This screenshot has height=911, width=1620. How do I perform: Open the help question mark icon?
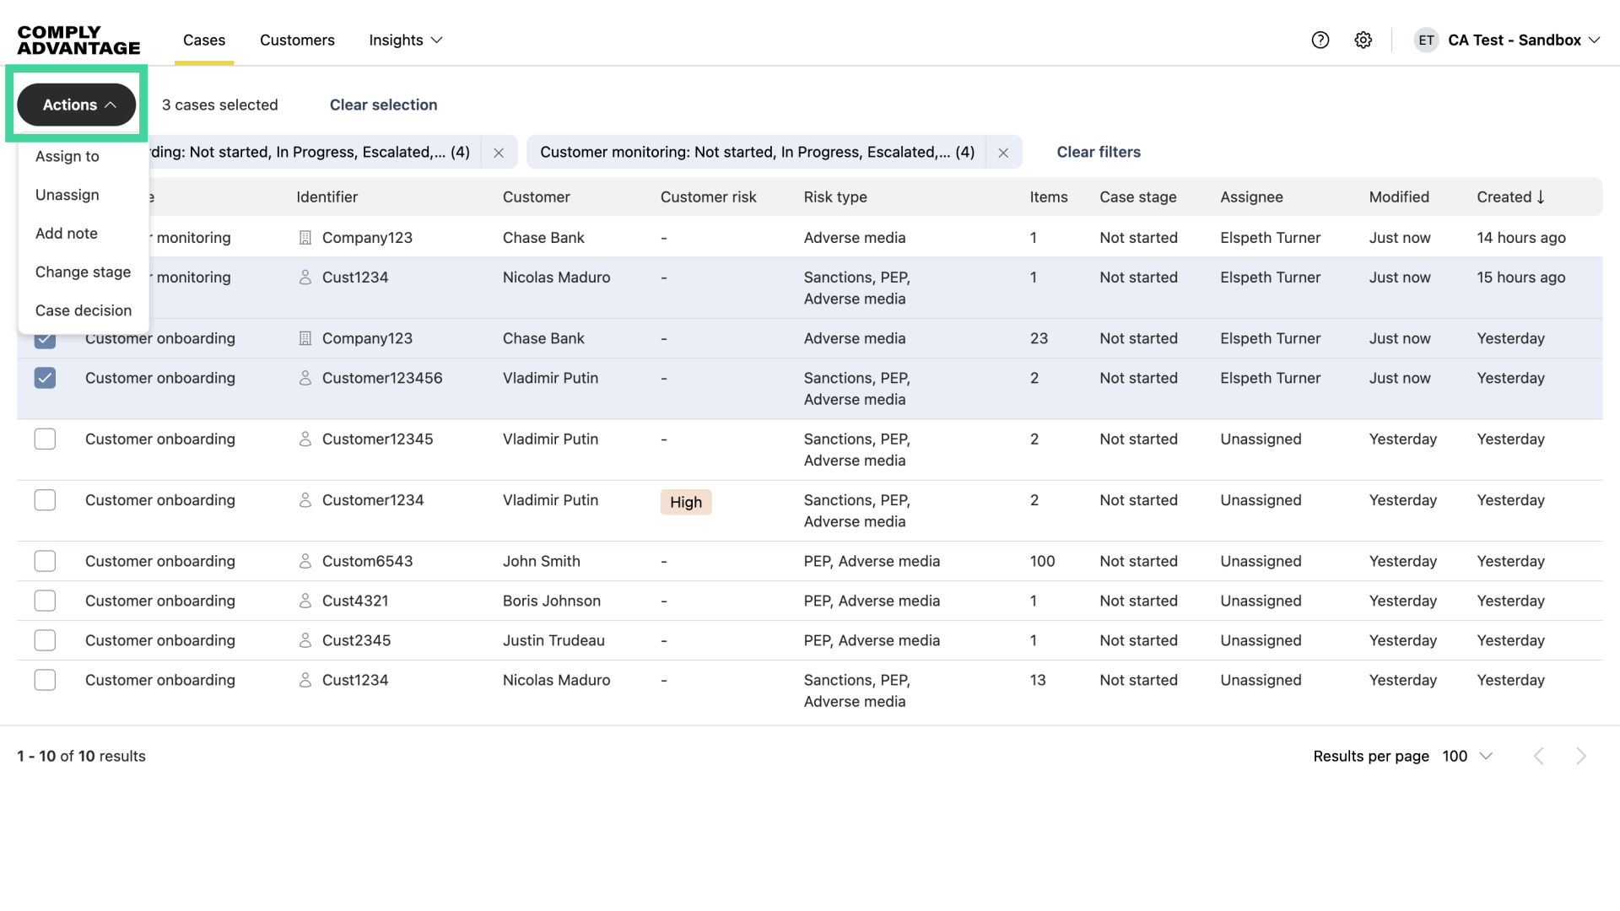(x=1320, y=40)
